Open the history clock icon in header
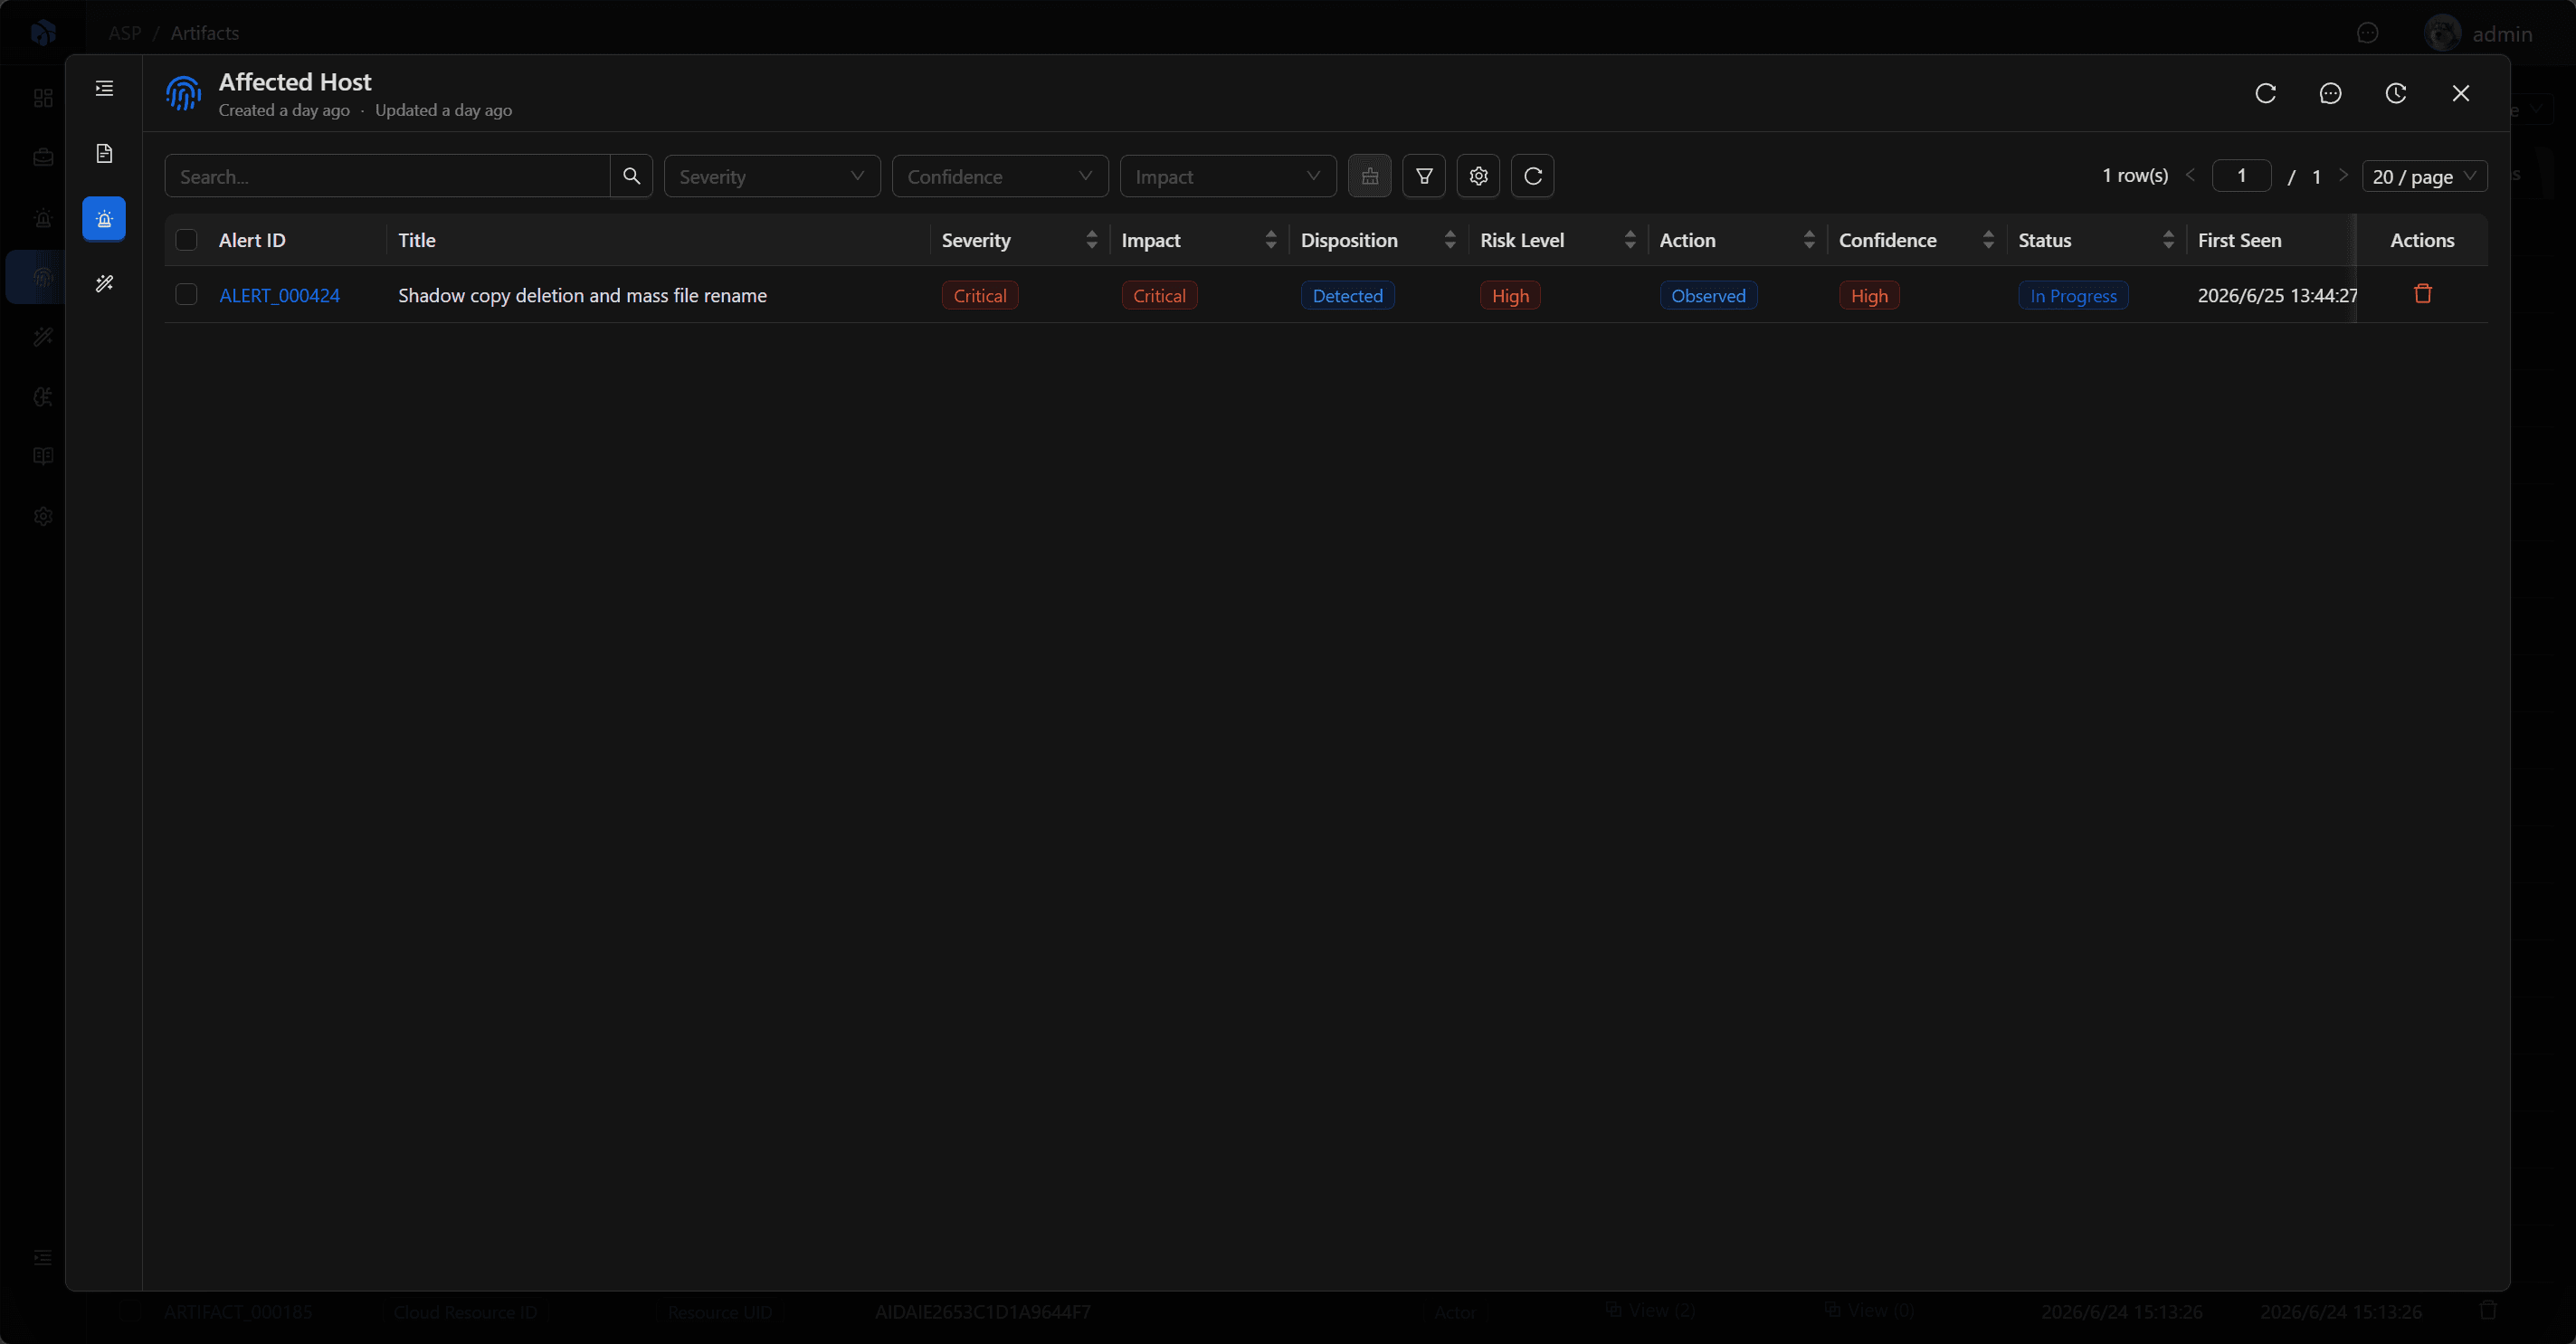2576x1344 pixels. tap(2396, 93)
